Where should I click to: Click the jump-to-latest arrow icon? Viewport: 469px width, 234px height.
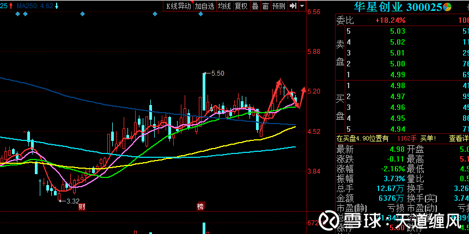(293, 5)
